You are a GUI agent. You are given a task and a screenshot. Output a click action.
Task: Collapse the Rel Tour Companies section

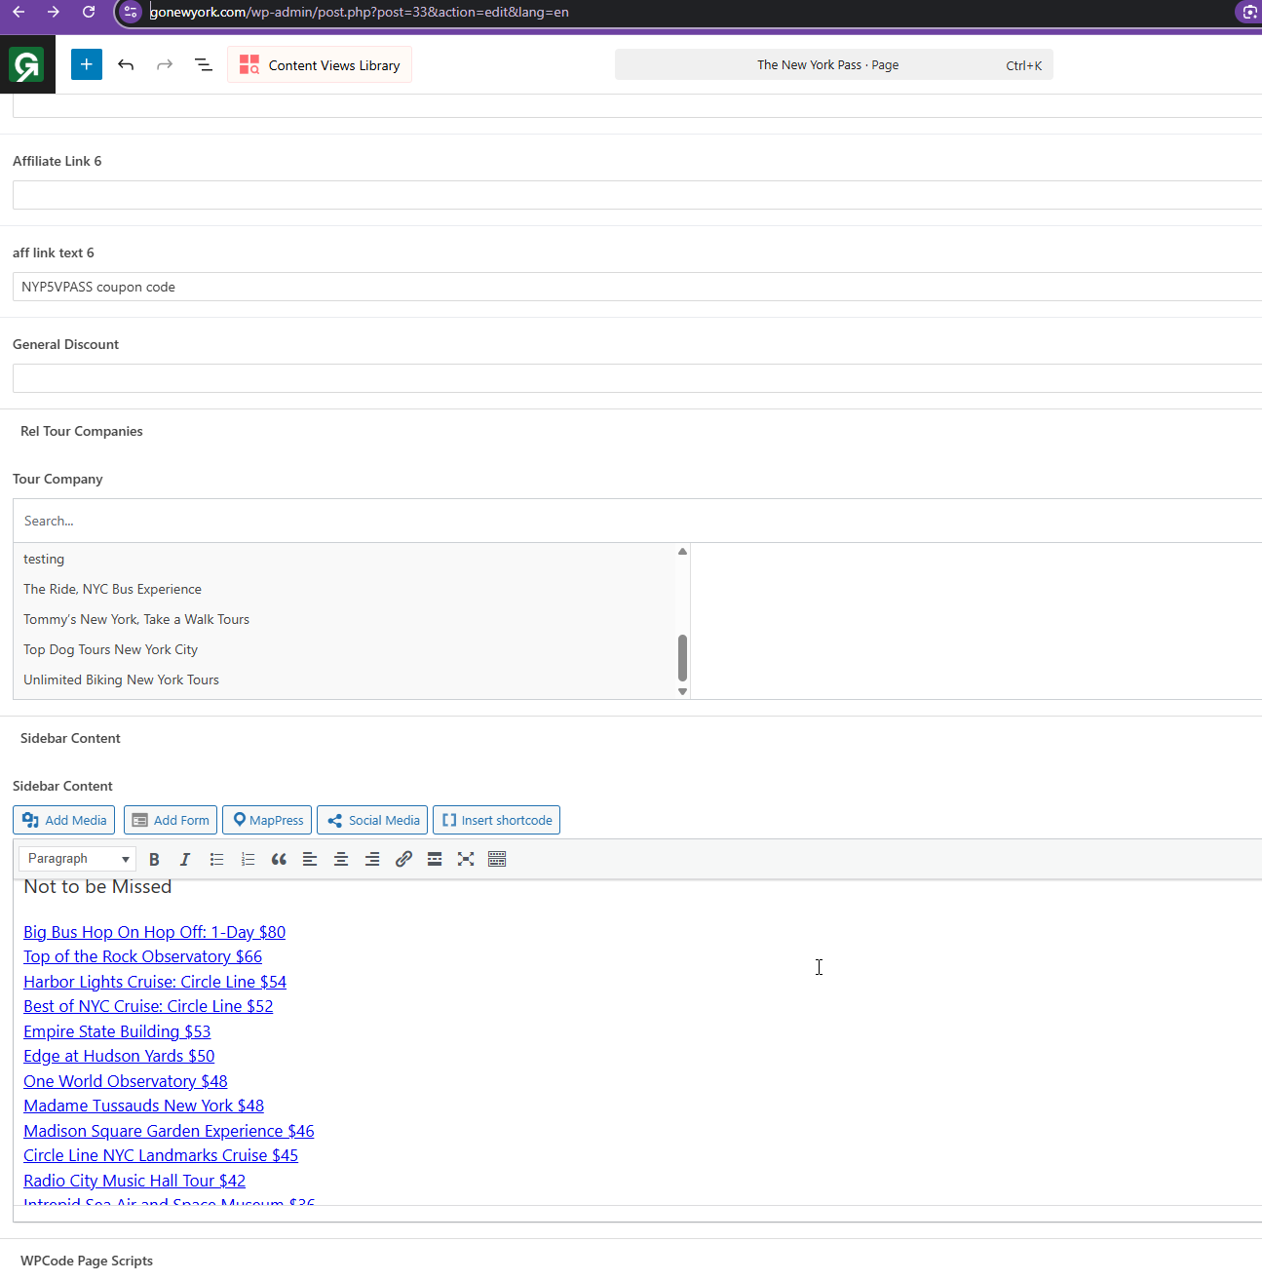click(82, 431)
